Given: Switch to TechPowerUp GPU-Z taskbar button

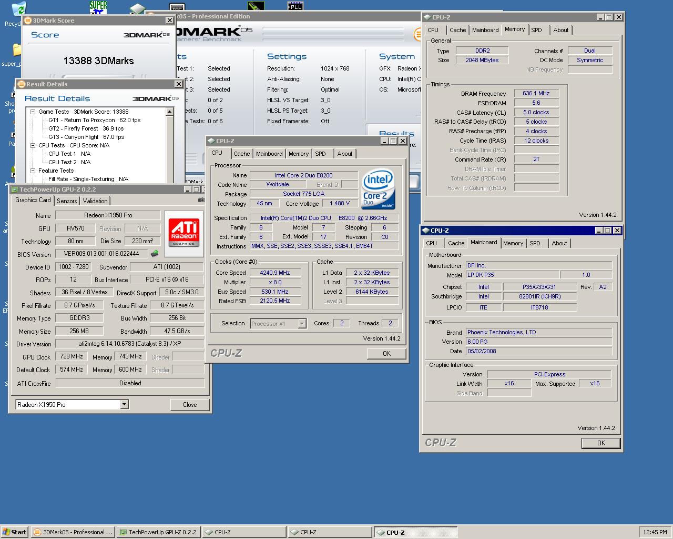Looking at the screenshot, I should coord(158,532).
